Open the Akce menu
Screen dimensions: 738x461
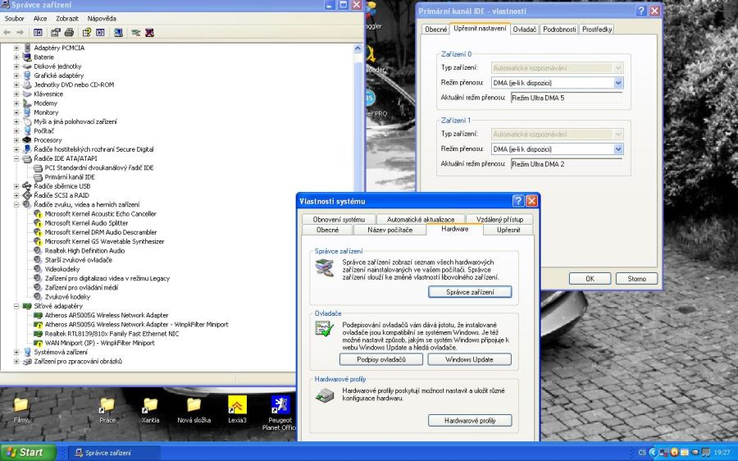[x=40, y=18]
